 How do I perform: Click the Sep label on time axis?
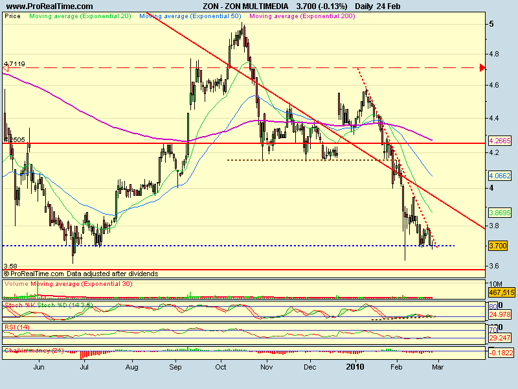tap(175, 367)
